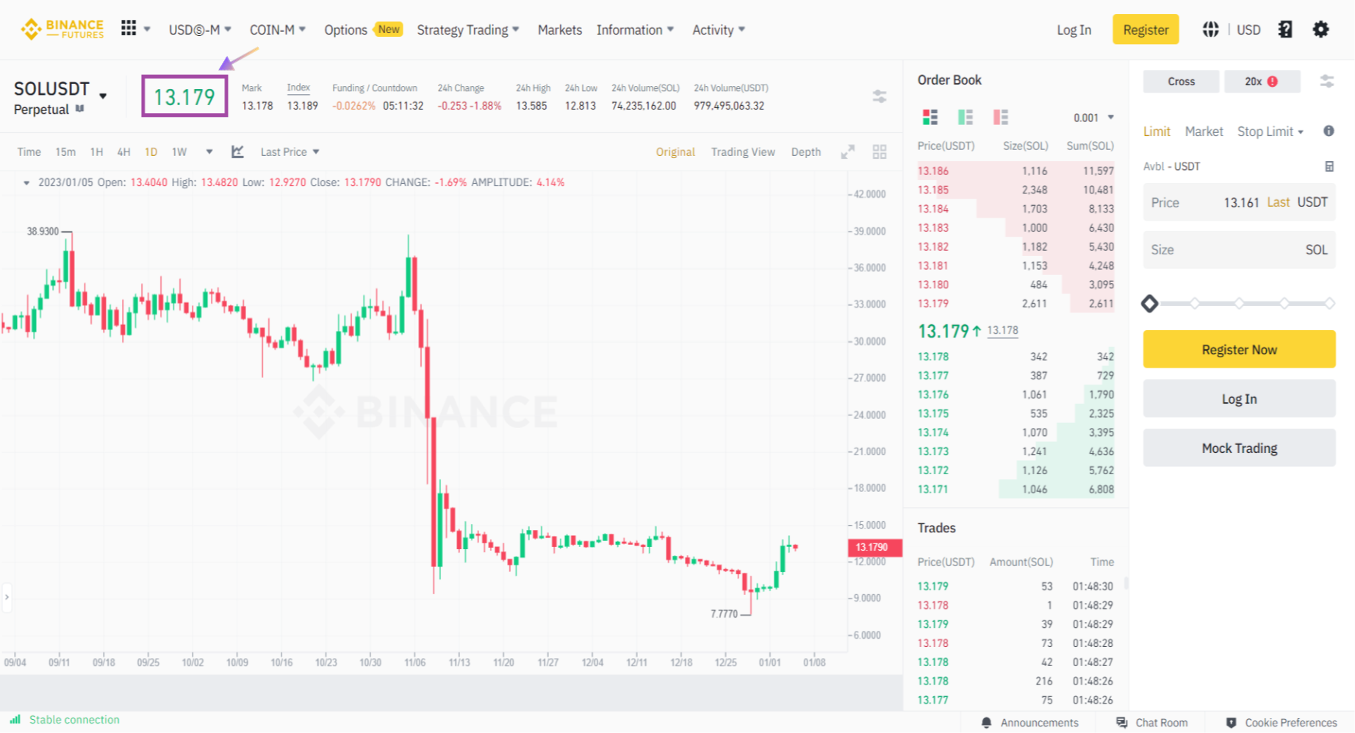
Task: Open the settings gear icon
Action: point(1320,29)
